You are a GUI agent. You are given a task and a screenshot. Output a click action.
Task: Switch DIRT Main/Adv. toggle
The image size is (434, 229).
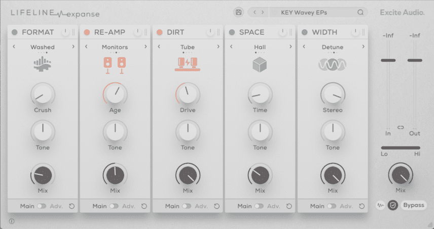tap(187, 206)
